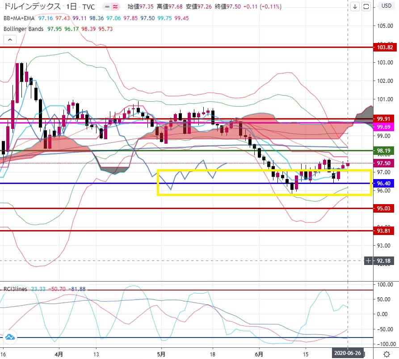Click the 95.03 red price label

[383, 208]
